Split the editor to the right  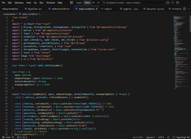[x=185, y=9]
